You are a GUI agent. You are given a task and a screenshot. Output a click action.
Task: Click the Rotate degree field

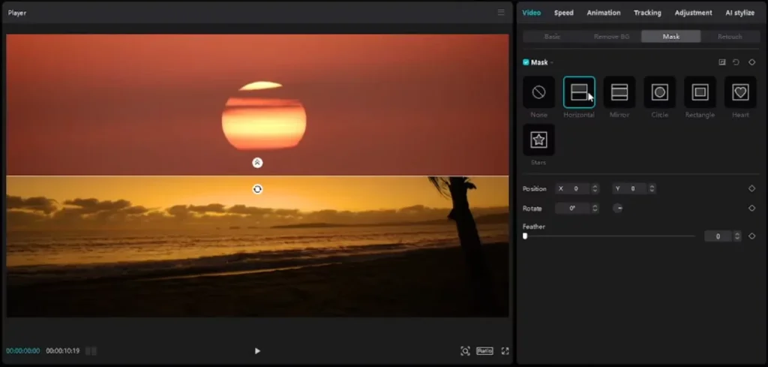coord(574,208)
